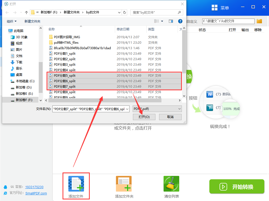Select 新加卷E (E:) drive

pos(22,93)
